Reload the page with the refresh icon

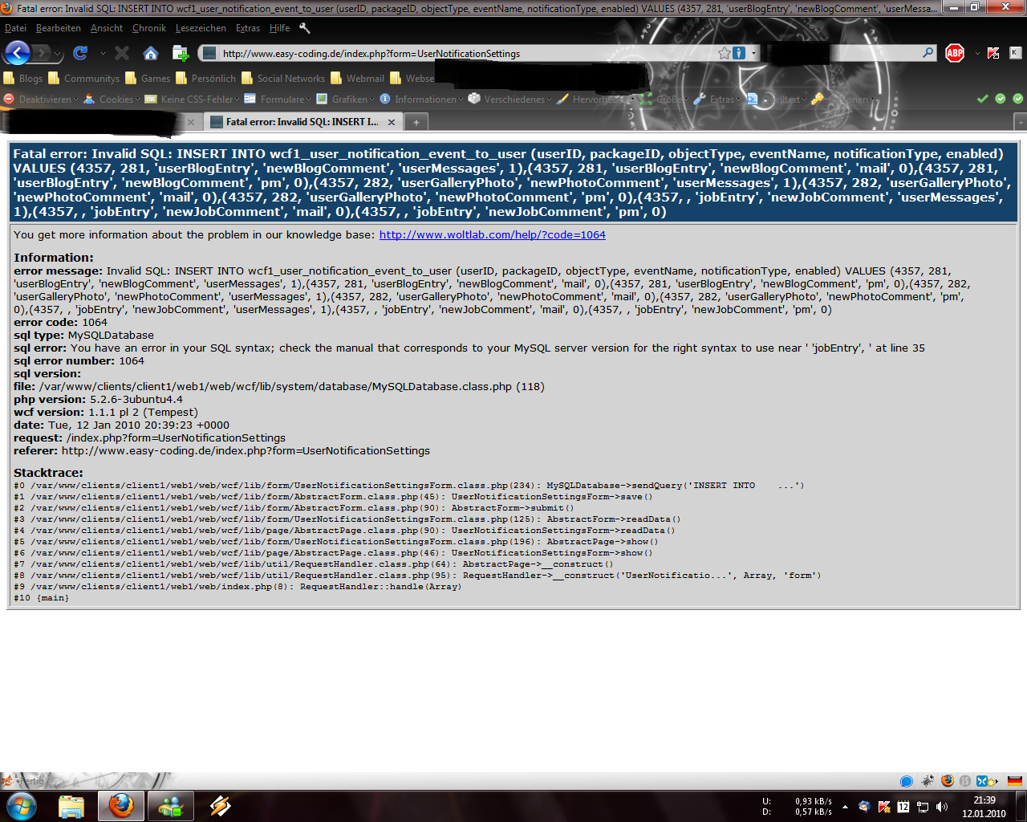click(x=80, y=53)
